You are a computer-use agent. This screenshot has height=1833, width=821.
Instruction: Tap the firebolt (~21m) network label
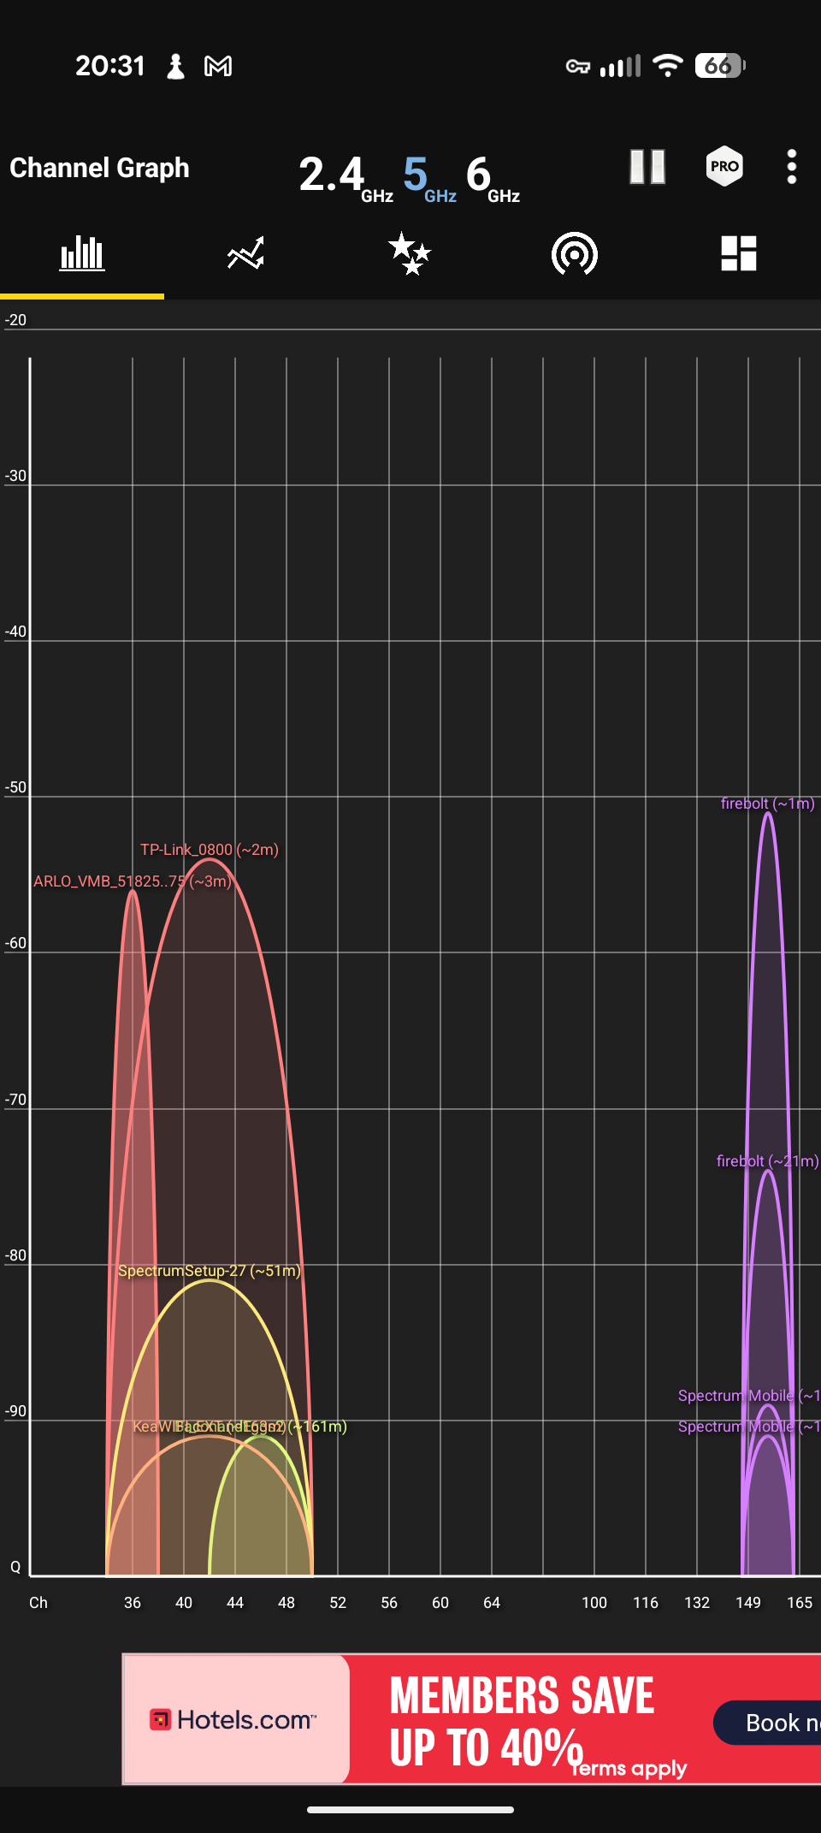[767, 1161]
